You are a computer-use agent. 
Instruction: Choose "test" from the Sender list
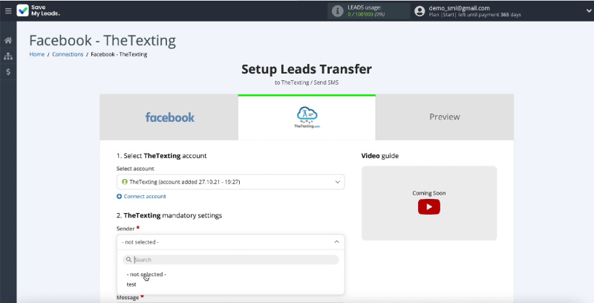point(131,284)
